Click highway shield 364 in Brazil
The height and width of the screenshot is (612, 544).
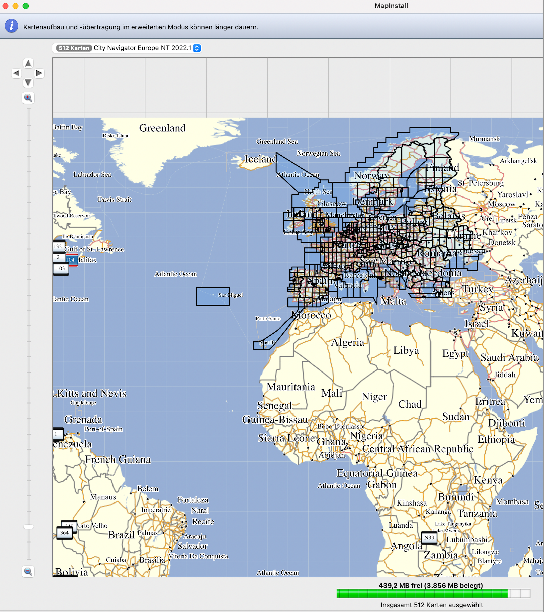pos(64,533)
